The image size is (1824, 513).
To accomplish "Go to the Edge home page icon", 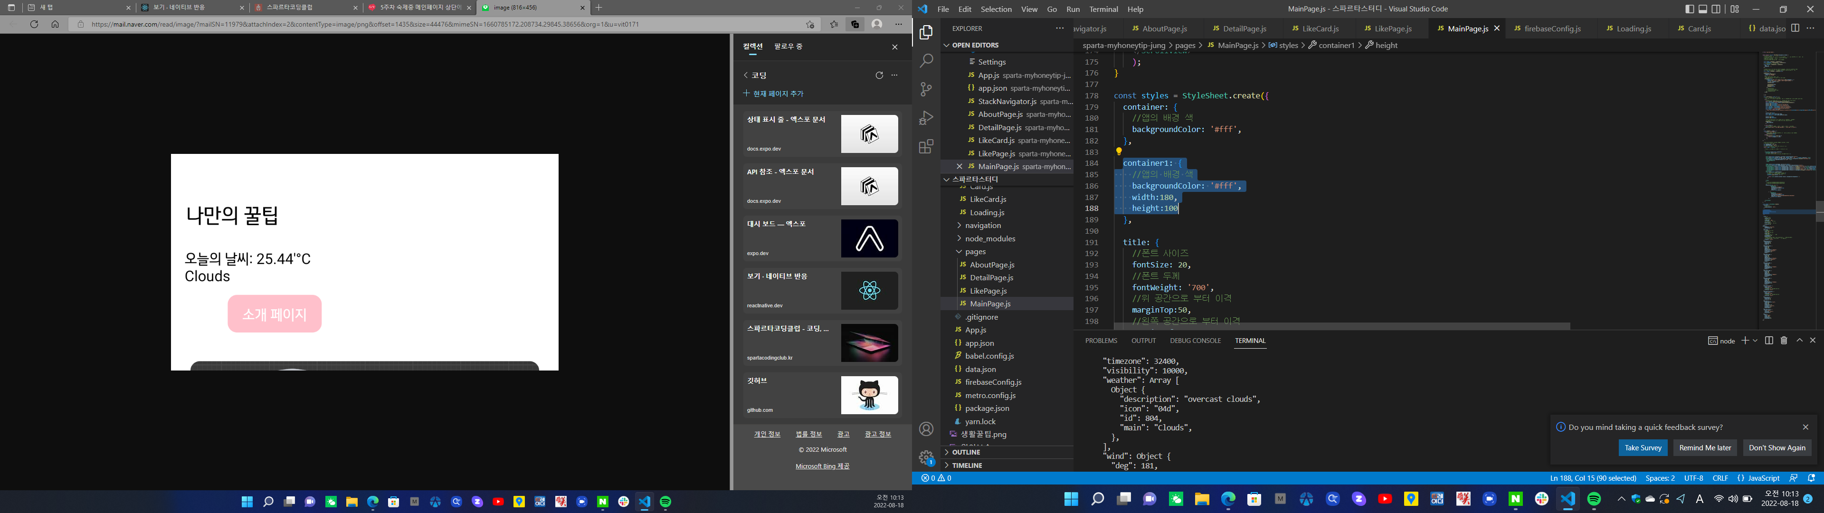I will pyautogui.click(x=55, y=24).
